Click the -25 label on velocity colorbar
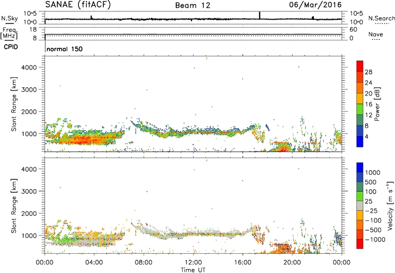395x273 pixels. coord(371,211)
